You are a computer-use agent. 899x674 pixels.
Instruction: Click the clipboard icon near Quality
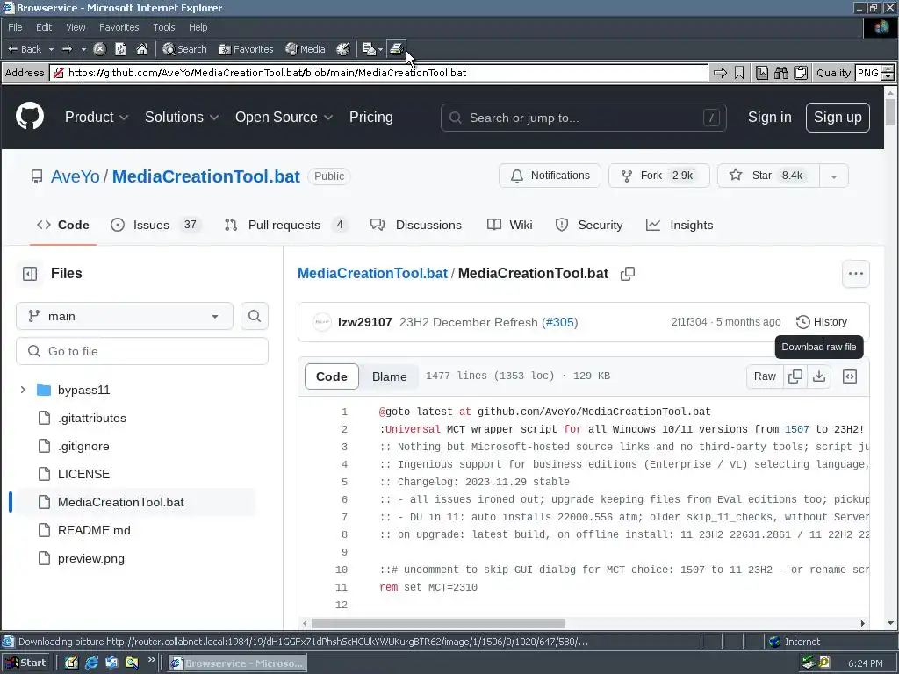tap(801, 73)
